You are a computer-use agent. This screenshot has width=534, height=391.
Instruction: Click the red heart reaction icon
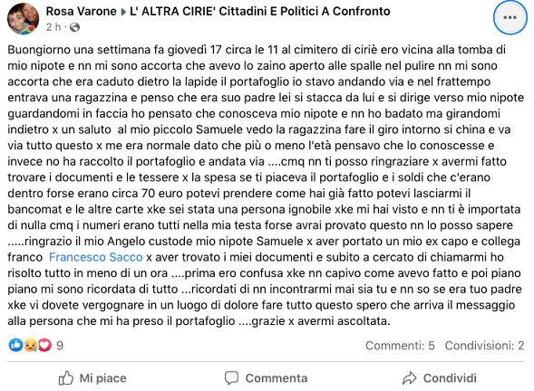44,345
